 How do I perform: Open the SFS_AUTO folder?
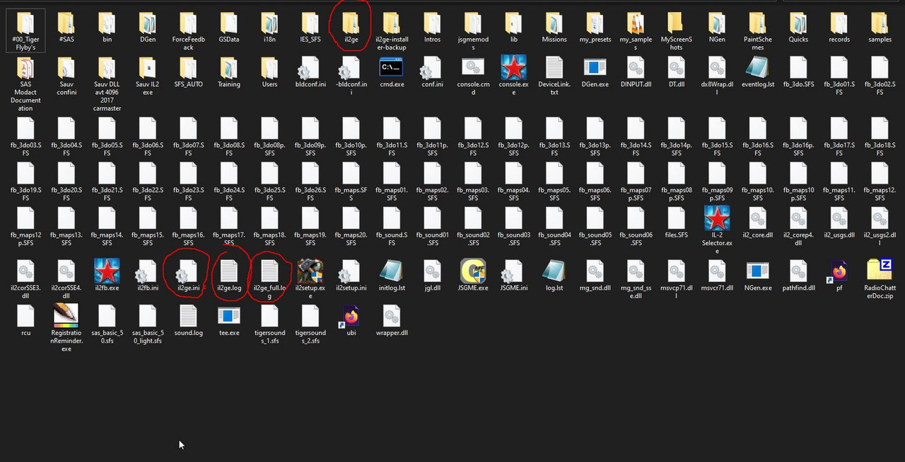188,73
